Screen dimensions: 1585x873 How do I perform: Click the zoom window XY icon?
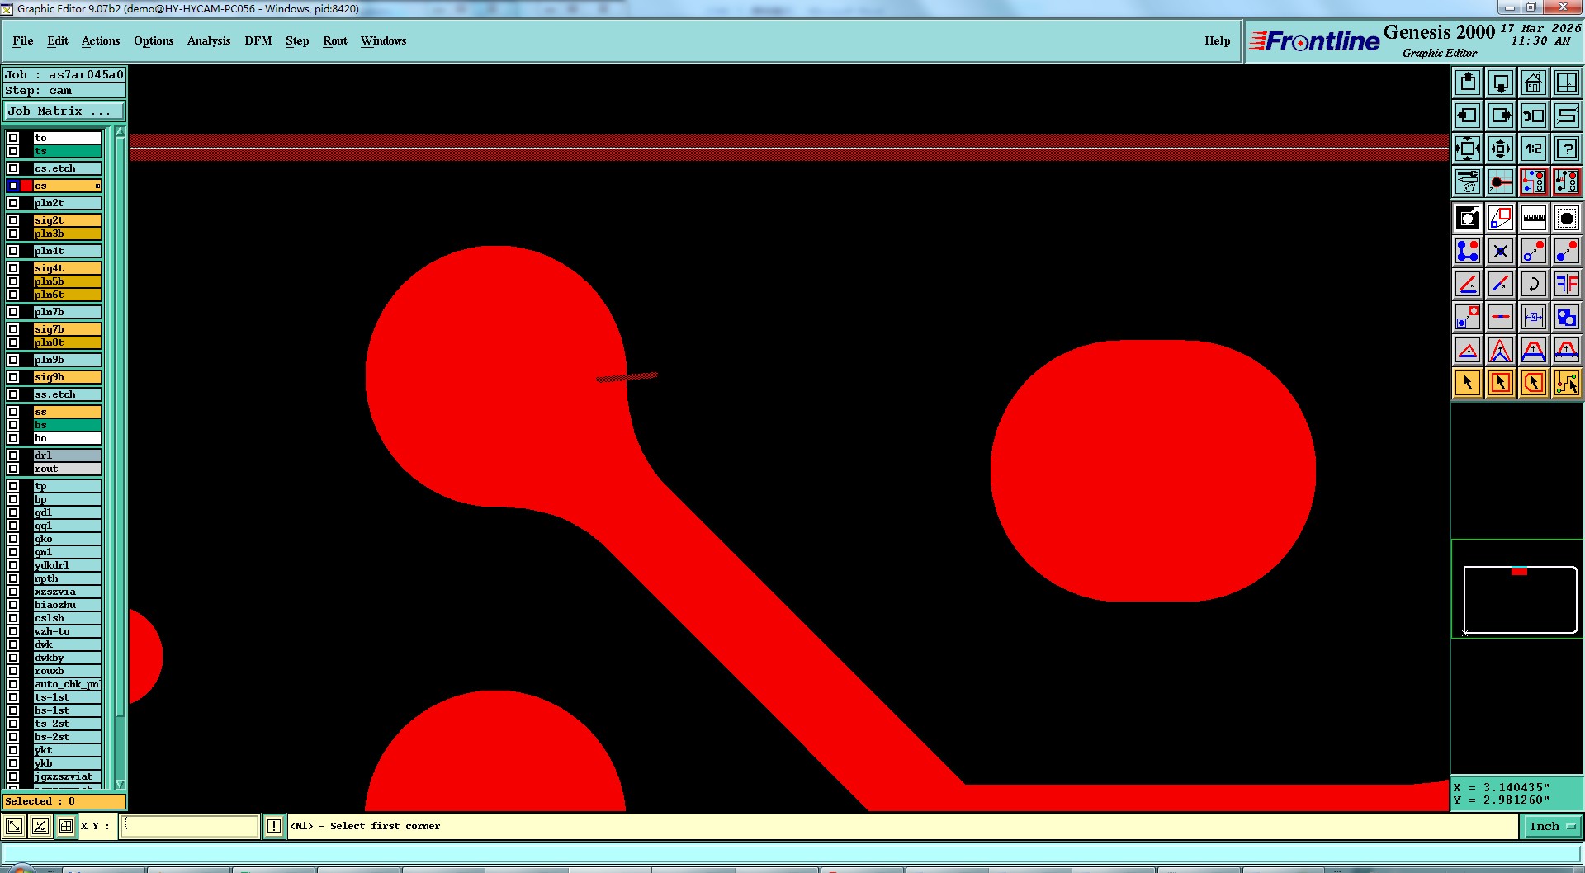point(1566,83)
